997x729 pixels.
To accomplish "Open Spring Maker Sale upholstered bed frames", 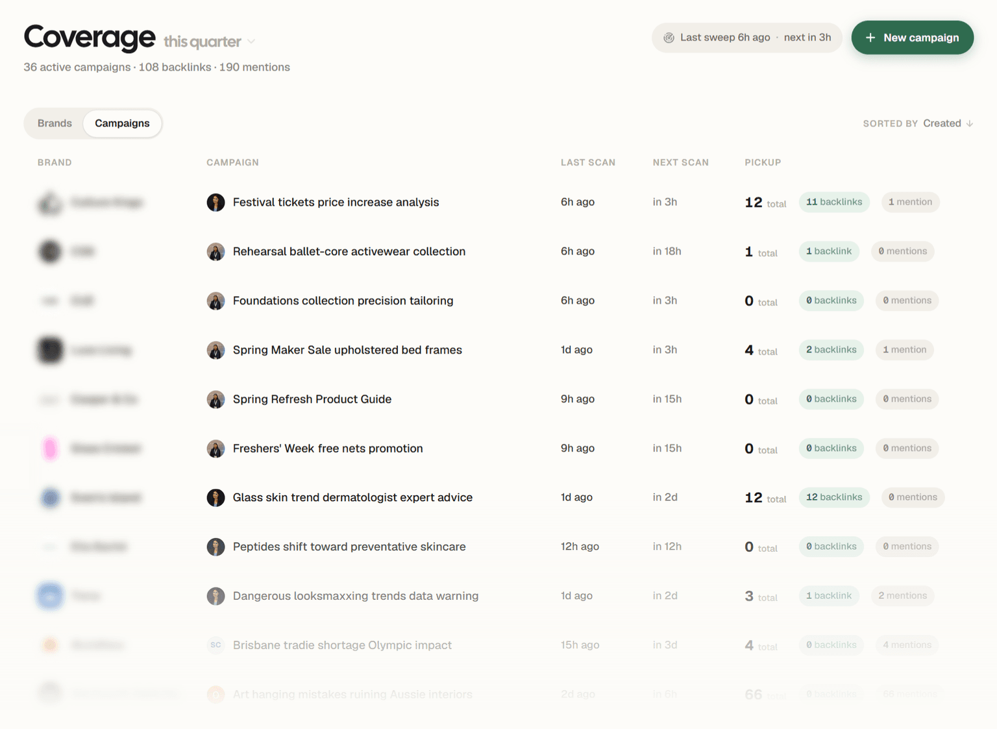I will pos(347,350).
